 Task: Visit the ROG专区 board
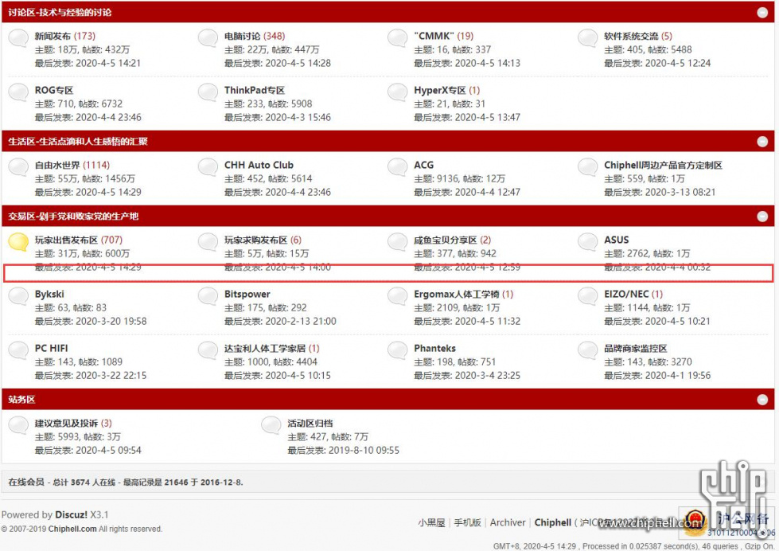pos(54,91)
